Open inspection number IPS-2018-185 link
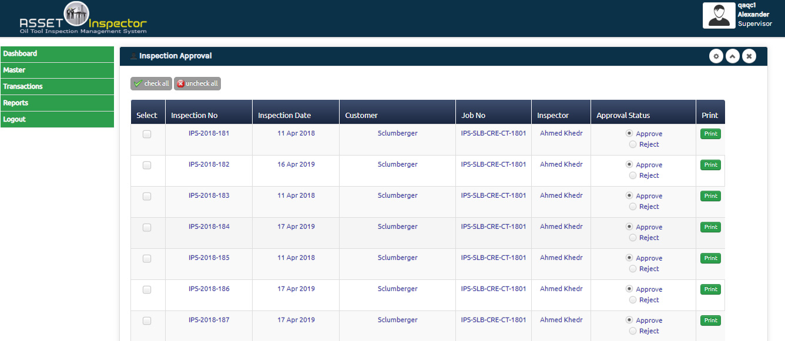The width and height of the screenshot is (785, 341). (209, 258)
